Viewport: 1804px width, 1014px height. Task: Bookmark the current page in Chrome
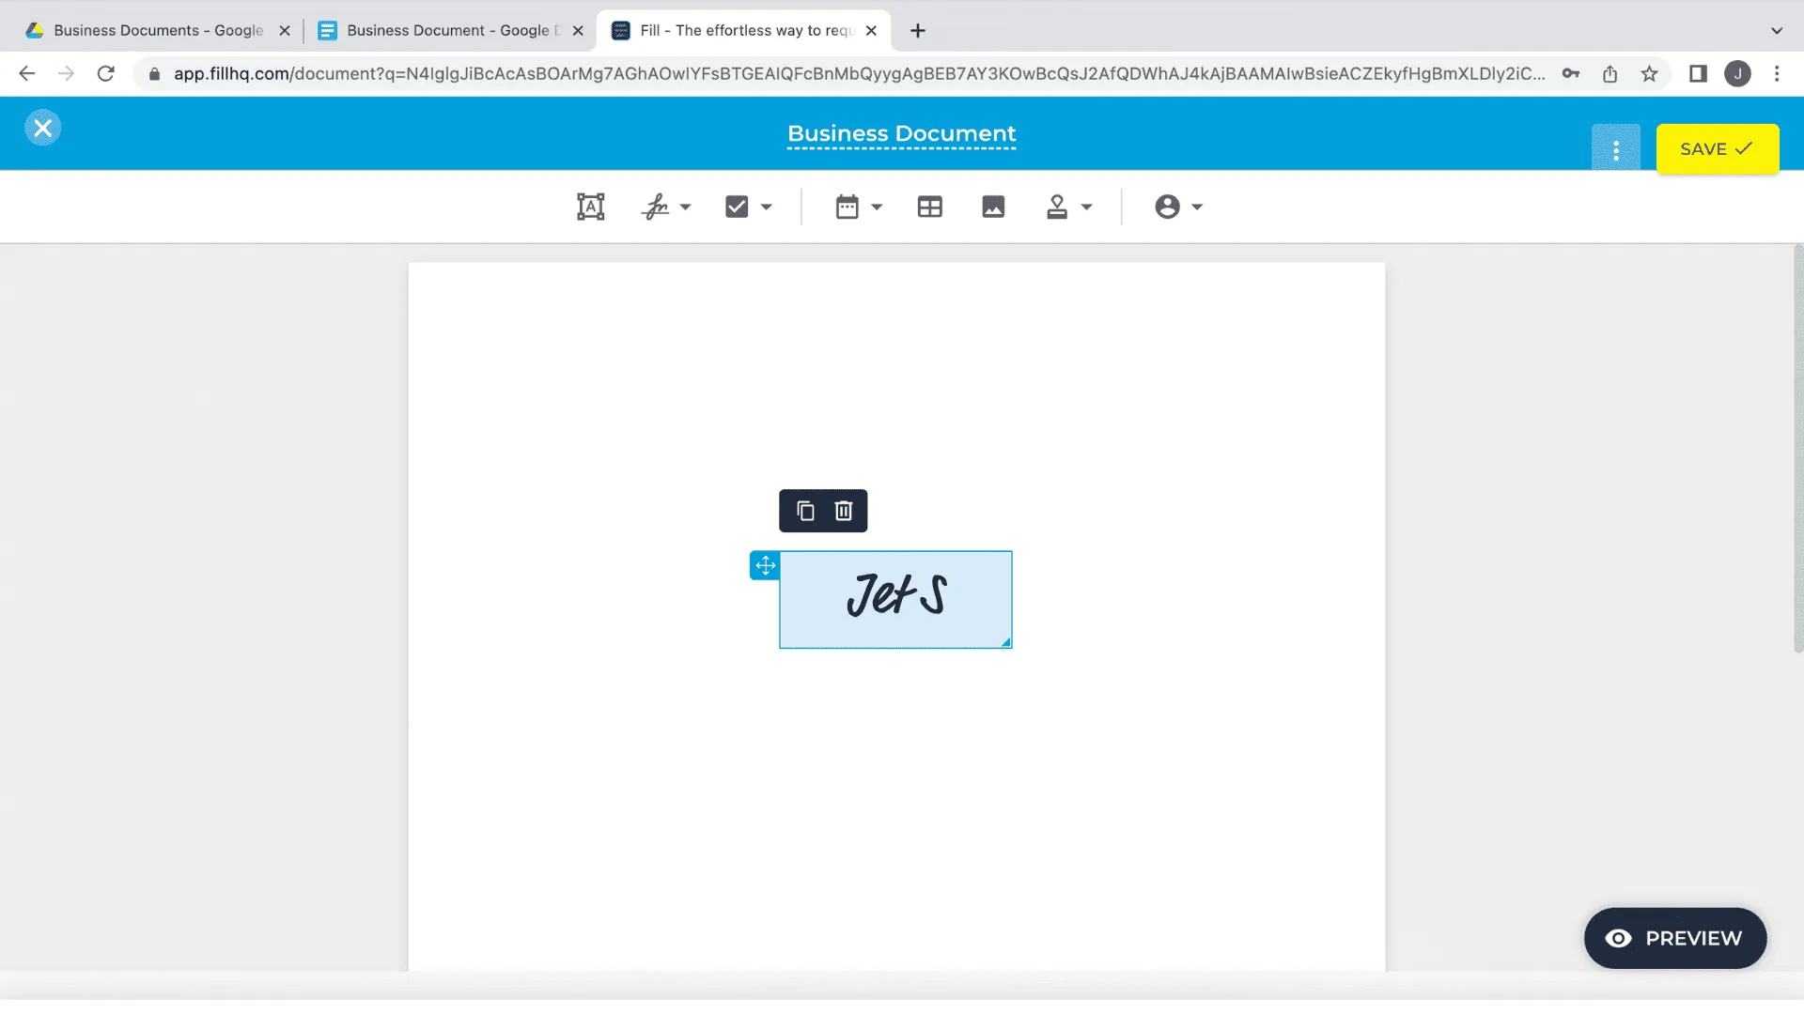[x=1650, y=73]
